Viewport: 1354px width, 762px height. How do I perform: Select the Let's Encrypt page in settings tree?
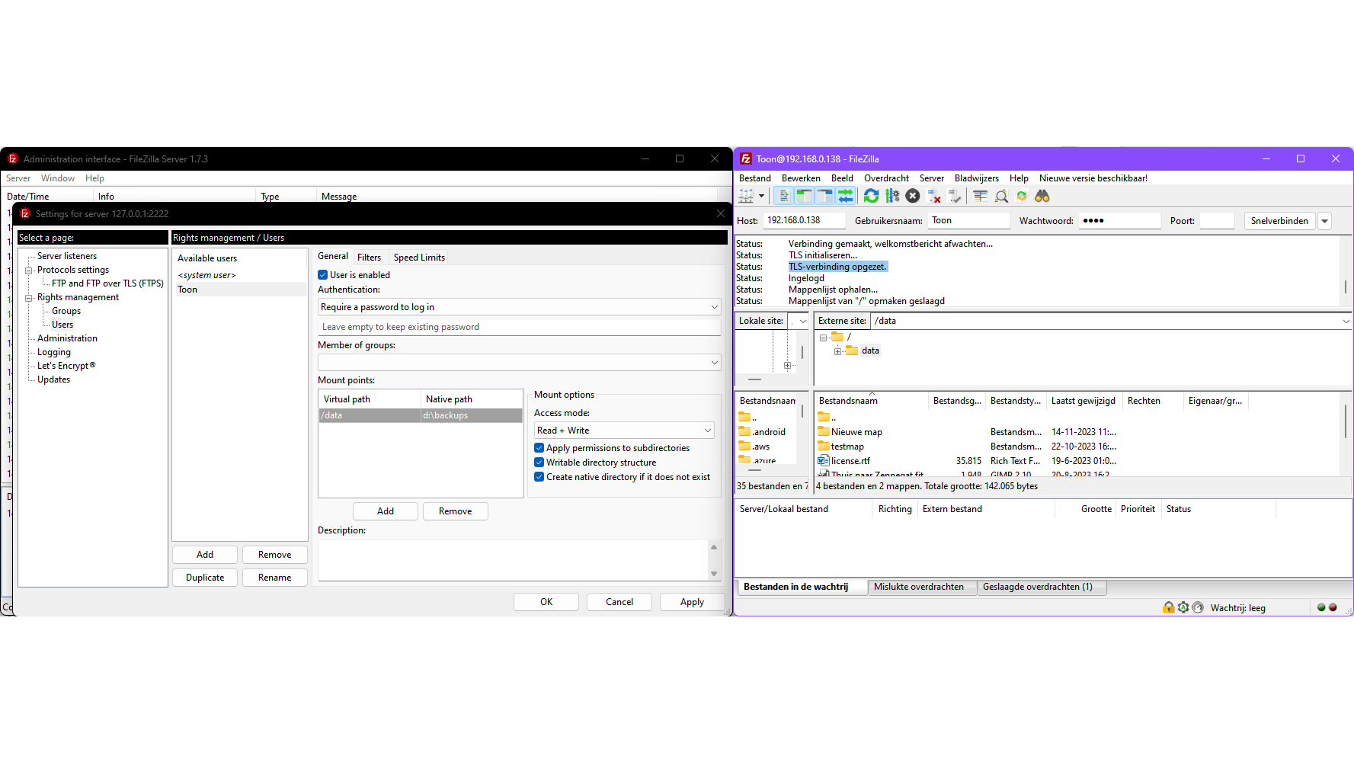66,366
